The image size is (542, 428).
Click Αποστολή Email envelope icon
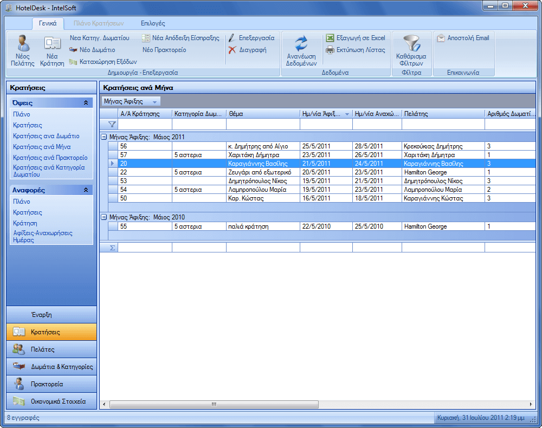[x=441, y=38]
